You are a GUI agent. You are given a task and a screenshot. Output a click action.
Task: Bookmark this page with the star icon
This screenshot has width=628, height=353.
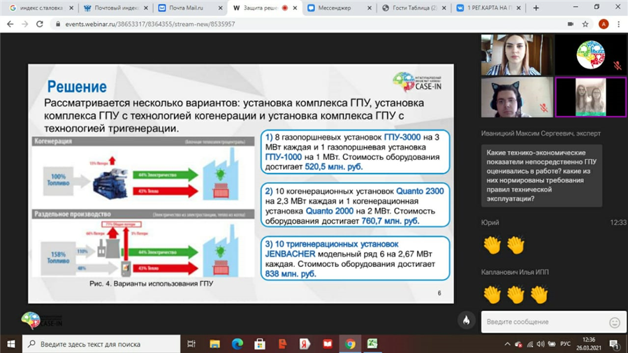click(585, 24)
